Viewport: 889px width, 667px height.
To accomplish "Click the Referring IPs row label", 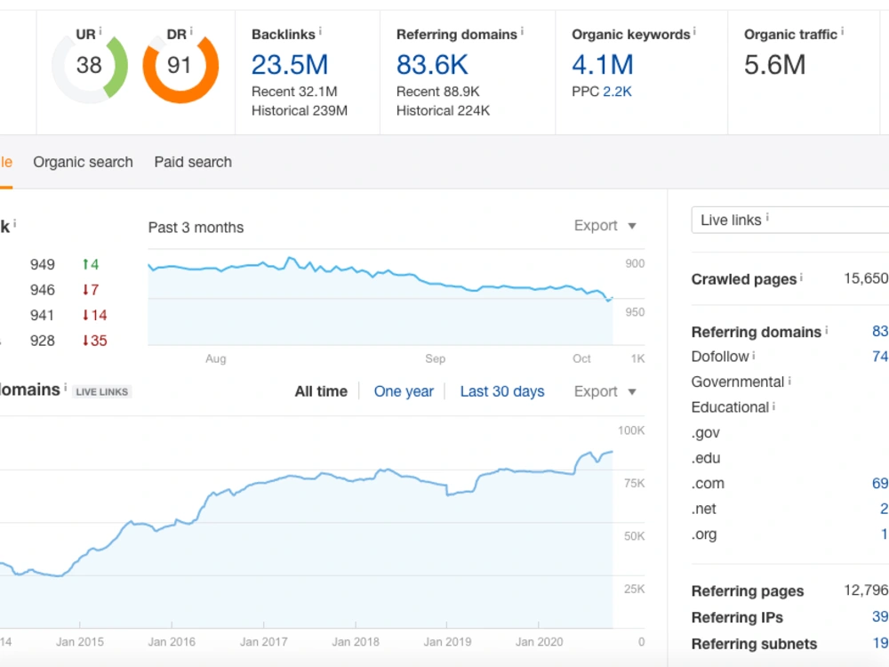I will pos(737,617).
